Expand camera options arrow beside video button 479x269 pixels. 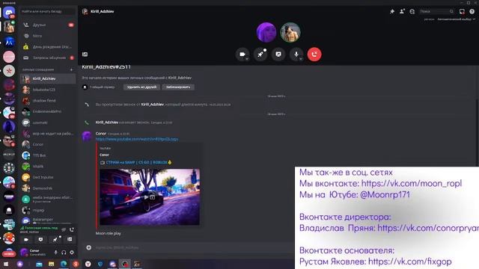click(x=247, y=59)
